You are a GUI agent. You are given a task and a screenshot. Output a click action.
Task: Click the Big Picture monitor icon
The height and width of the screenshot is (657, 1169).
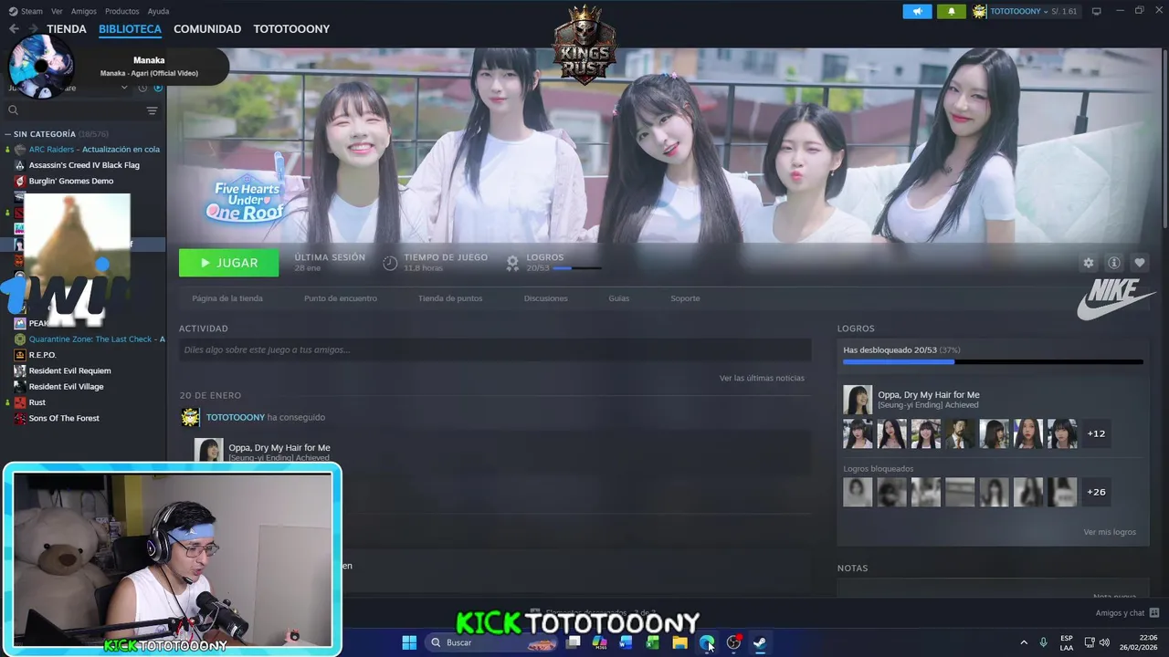pos(1096,11)
